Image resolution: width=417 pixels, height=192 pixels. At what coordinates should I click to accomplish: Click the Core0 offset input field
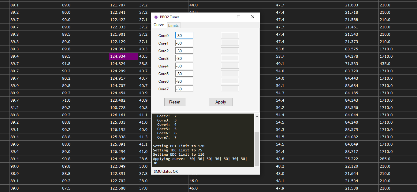click(184, 36)
